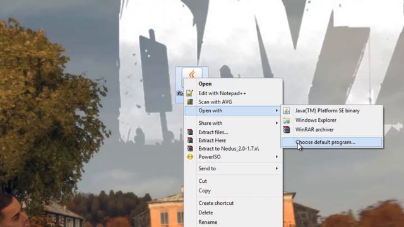The width and height of the screenshot is (404, 227).
Task: Expand the Share with arrow
Action: (x=276, y=123)
